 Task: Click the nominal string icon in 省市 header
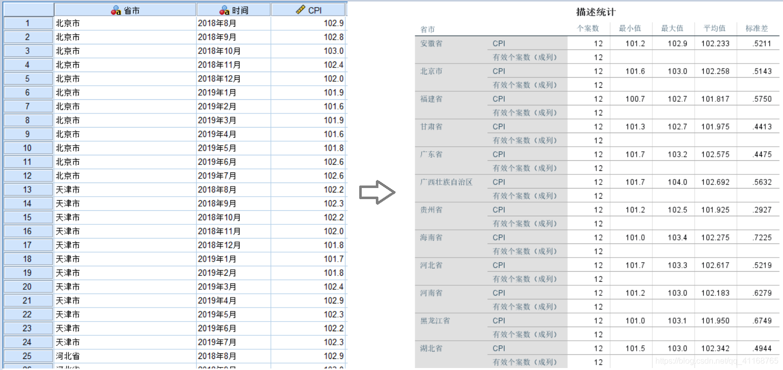(x=116, y=10)
